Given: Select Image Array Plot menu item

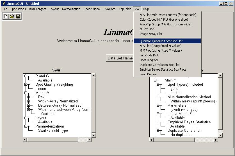Looking at the screenshot, I should point(151,34).
